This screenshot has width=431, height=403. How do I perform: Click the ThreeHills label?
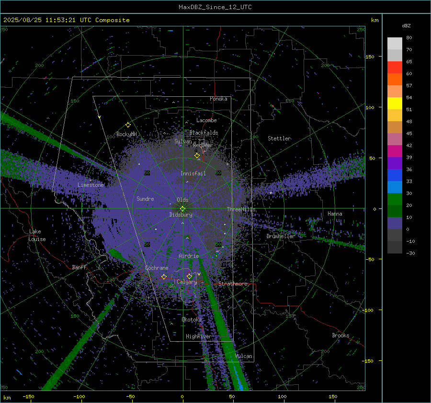coord(241,209)
